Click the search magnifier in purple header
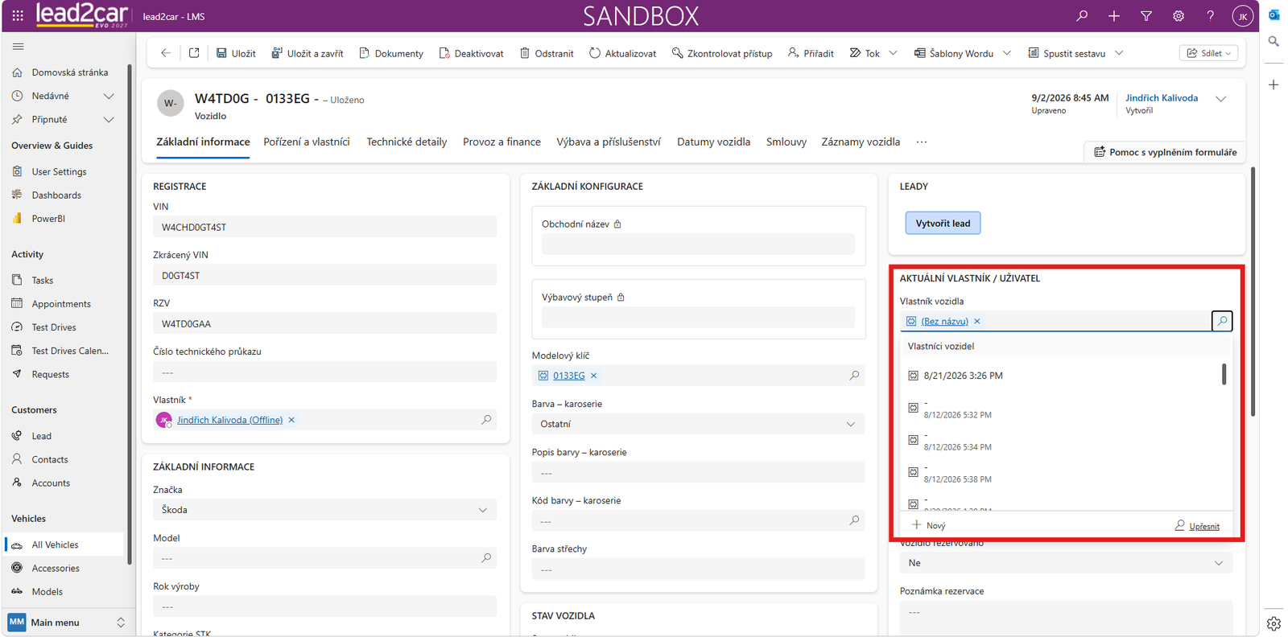This screenshot has width=1288, height=637. [x=1082, y=16]
